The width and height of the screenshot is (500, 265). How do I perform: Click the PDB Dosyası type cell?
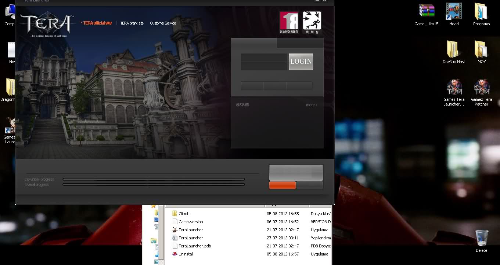pos(321,246)
